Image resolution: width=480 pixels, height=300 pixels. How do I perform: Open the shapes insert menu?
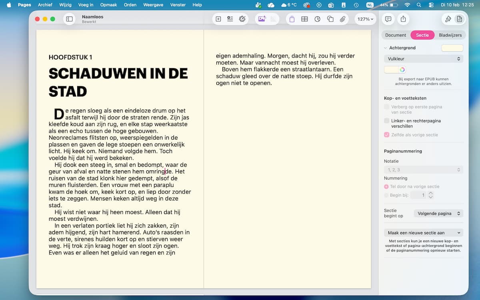coord(330,19)
